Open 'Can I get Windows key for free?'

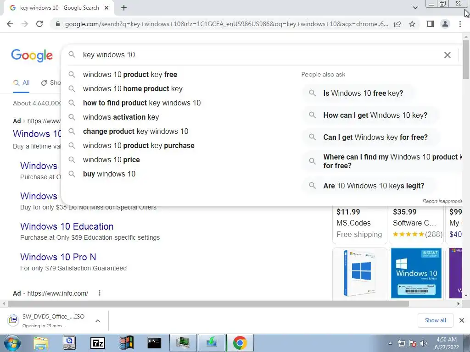point(371,137)
